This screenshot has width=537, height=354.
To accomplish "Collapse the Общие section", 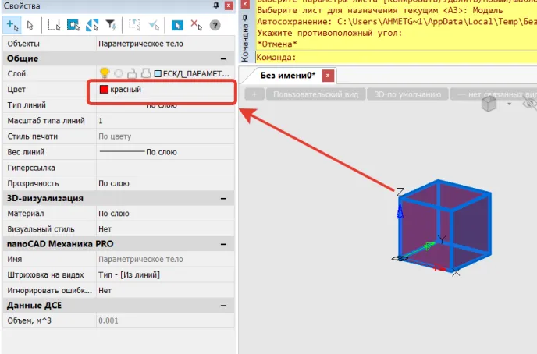I will point(224,58).
